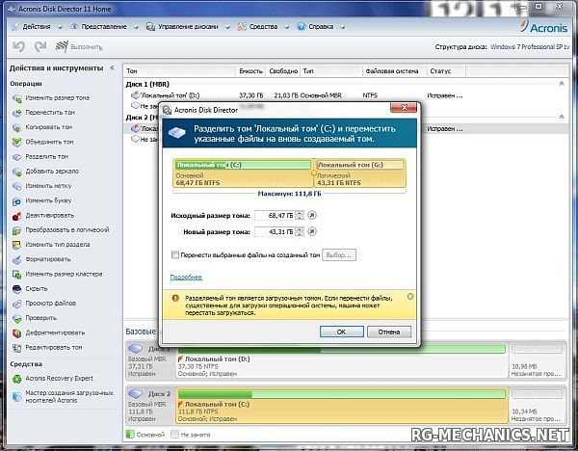Viewport: 578px width, 451px height.
Task: Select Диск 2 volume C: in disk map
Action: (342, 406)
